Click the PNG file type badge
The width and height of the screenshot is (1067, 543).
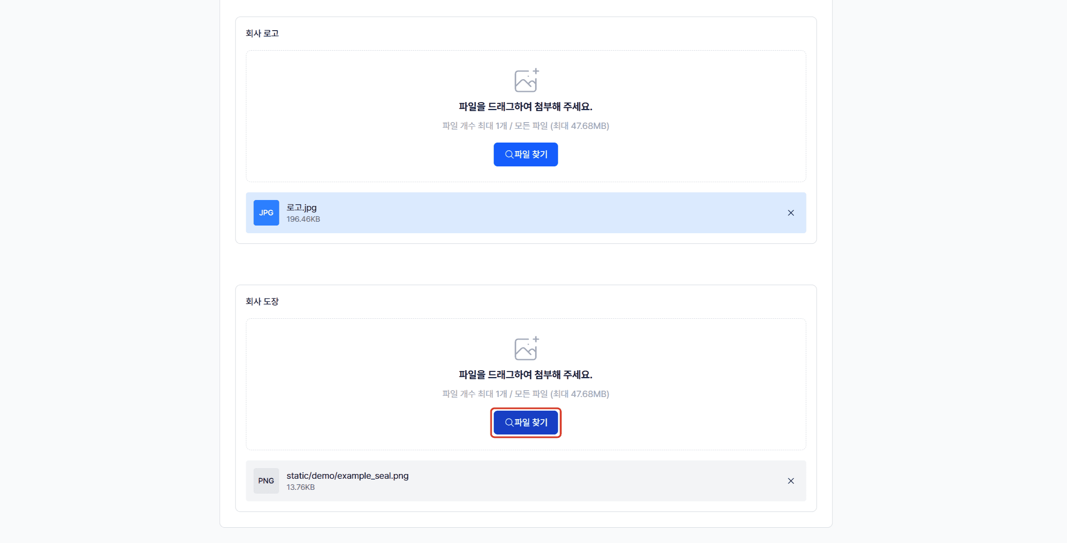click(266, 481)
